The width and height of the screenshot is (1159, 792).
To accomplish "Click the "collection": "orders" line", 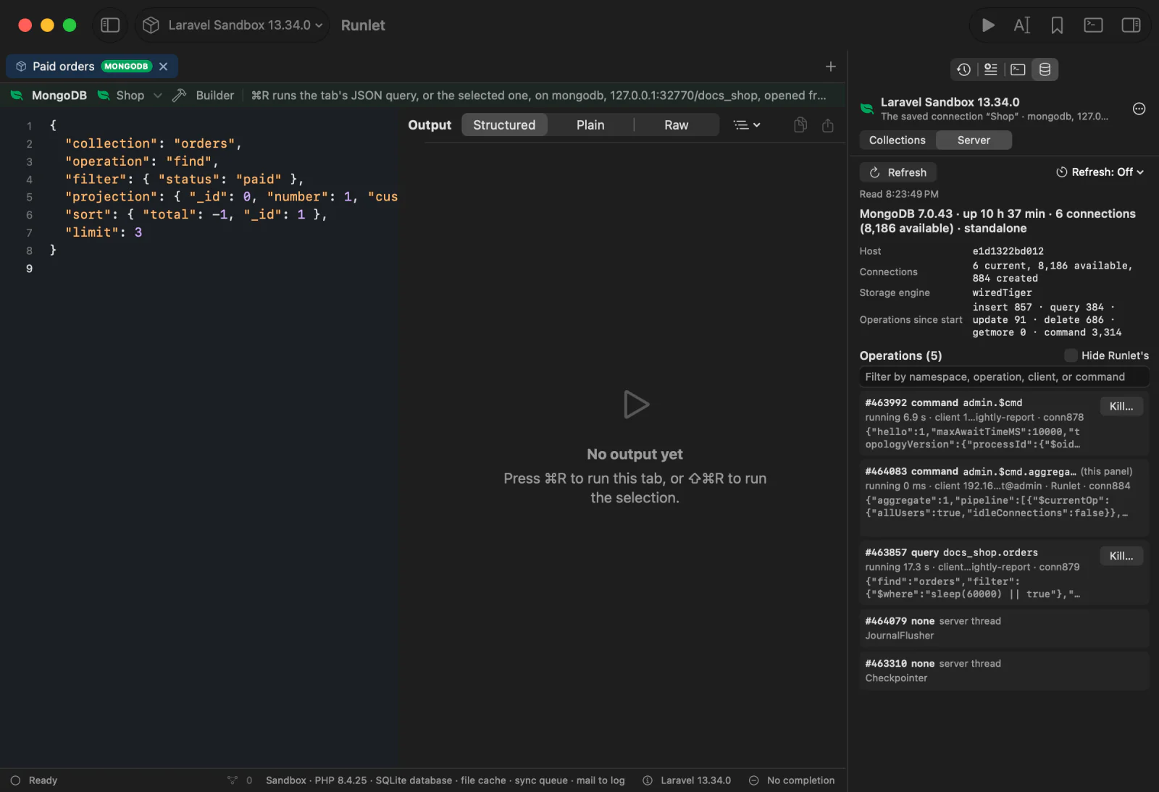I will click(153, 143).
